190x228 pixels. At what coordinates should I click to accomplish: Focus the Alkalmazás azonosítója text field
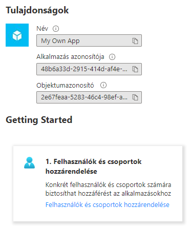pyautogui.click(x=89, y=69)
